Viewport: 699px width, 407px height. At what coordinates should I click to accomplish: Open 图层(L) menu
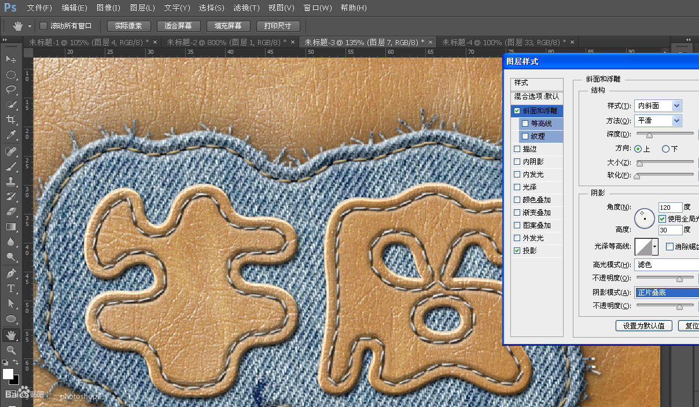[142, 8]
